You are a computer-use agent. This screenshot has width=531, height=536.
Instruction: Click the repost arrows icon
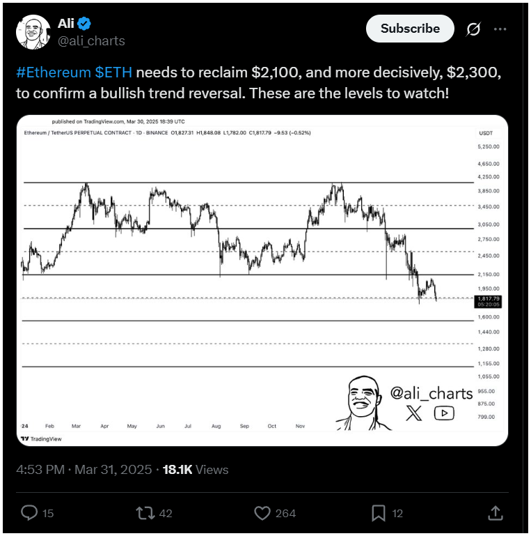coord(145,513)
